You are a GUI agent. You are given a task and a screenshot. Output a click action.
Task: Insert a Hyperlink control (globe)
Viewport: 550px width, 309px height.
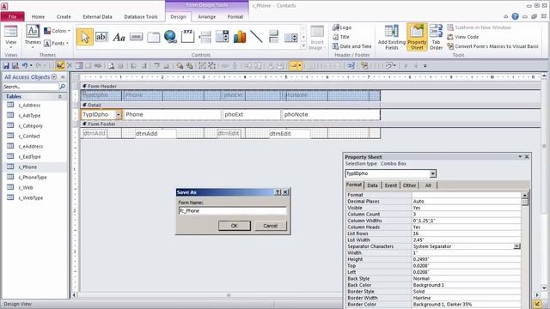[170, 37]
